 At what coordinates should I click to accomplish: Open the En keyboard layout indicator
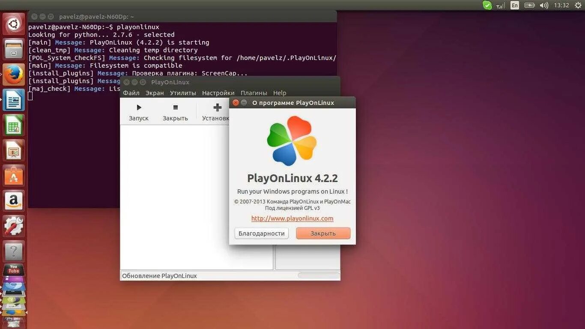pos(515,5)
